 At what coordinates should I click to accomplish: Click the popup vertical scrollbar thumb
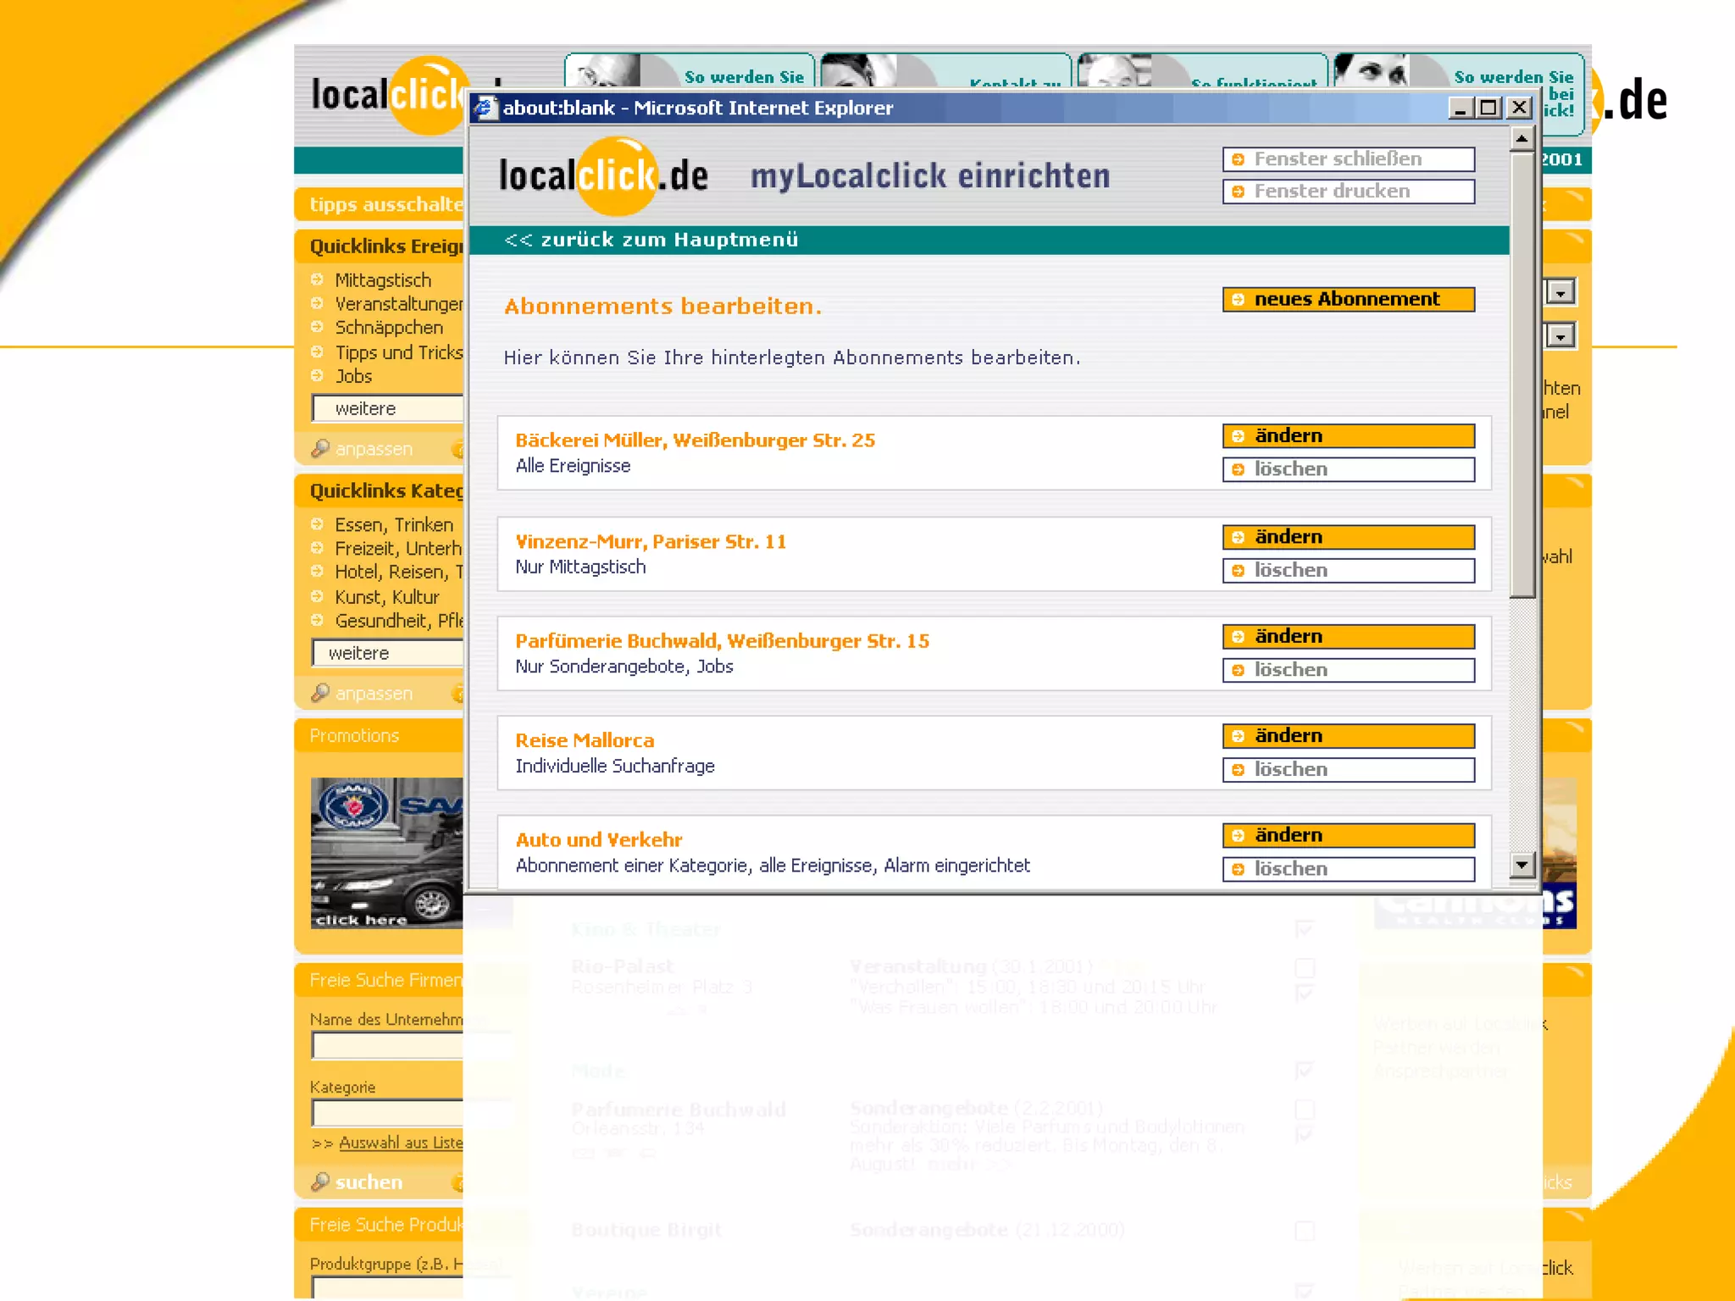1522,373
